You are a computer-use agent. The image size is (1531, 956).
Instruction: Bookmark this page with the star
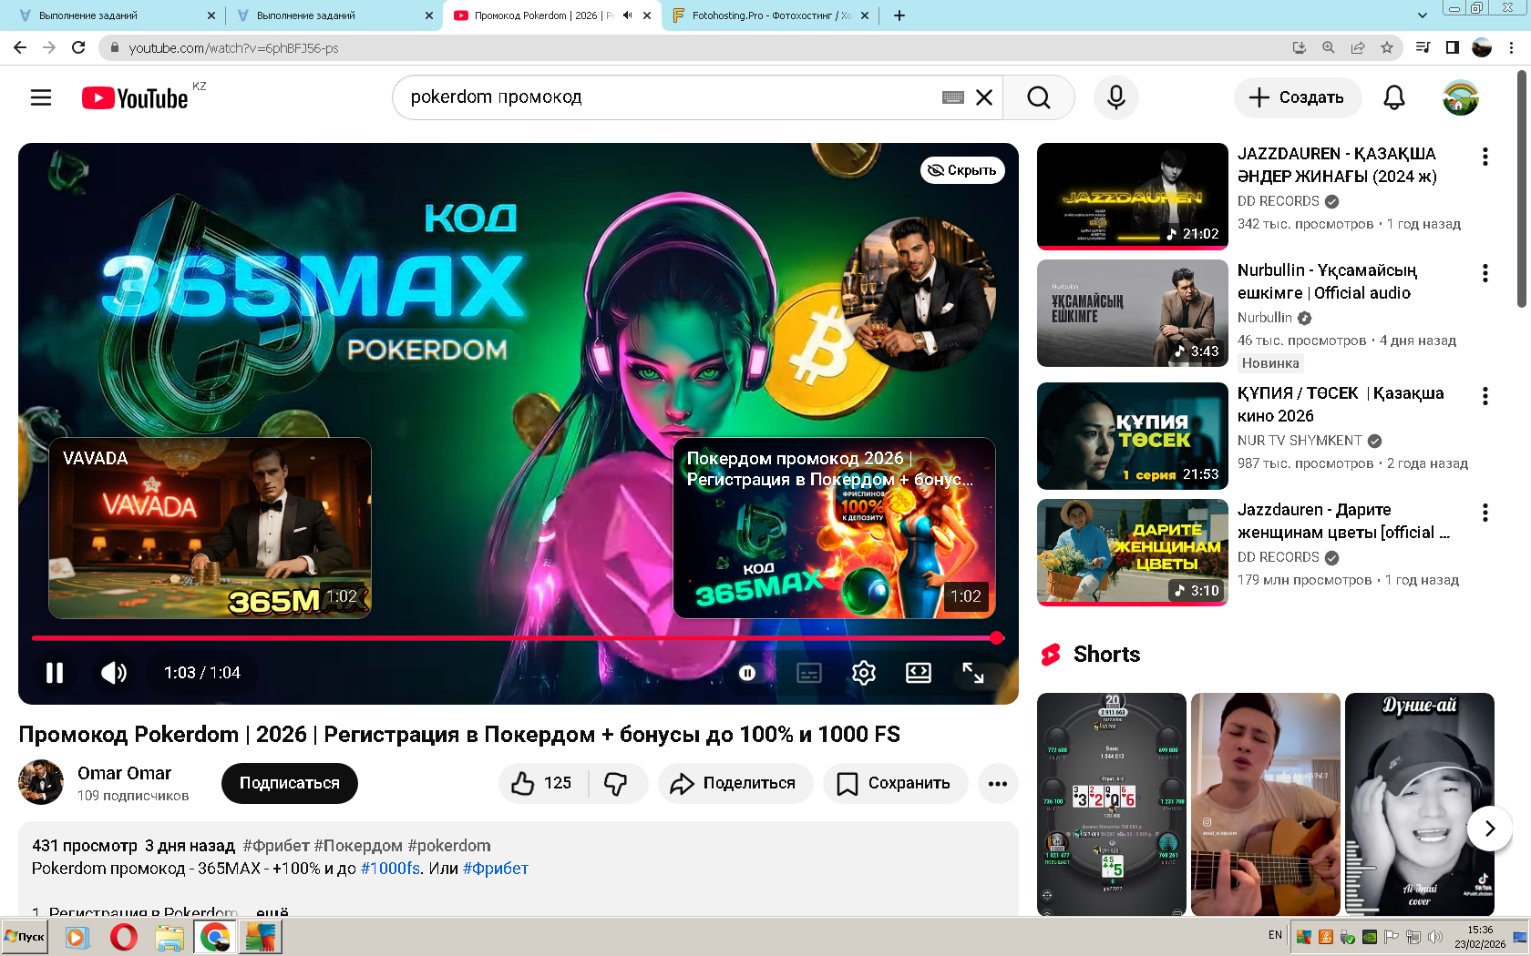(1387, 47)
